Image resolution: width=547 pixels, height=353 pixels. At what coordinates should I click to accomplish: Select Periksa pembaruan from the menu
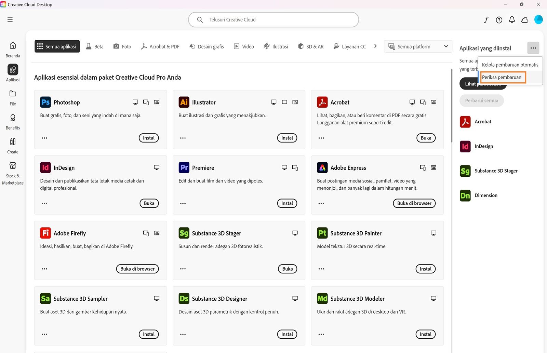point(502,77)
